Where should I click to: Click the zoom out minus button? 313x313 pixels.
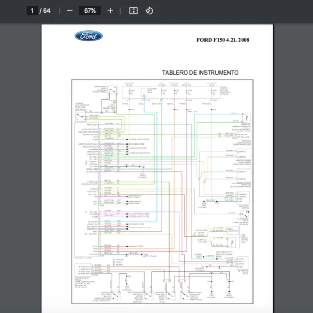[x=69, y=10]
